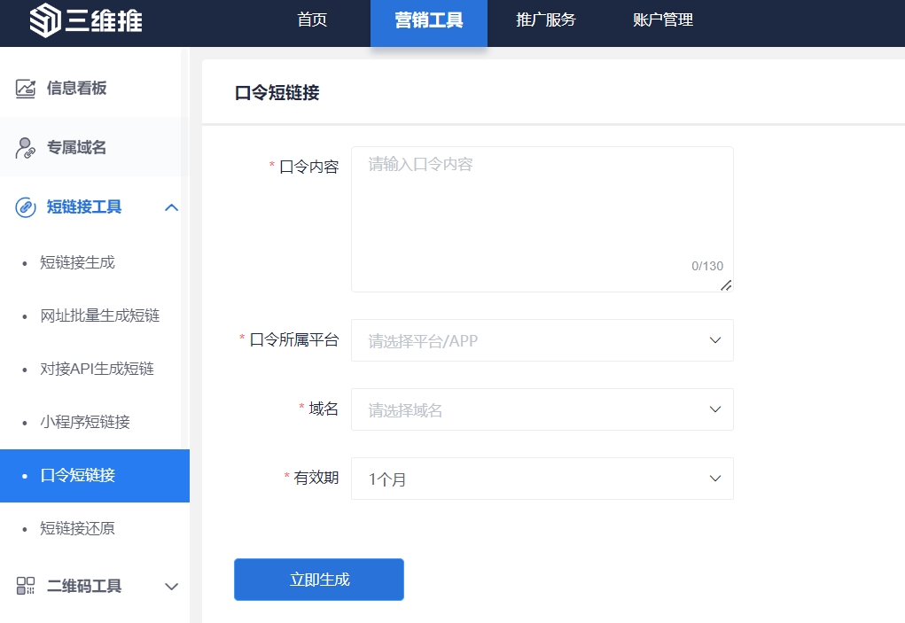The image size is (905, 623).
Task: Click the 口令内容 field label
Action: pos(308,167)
